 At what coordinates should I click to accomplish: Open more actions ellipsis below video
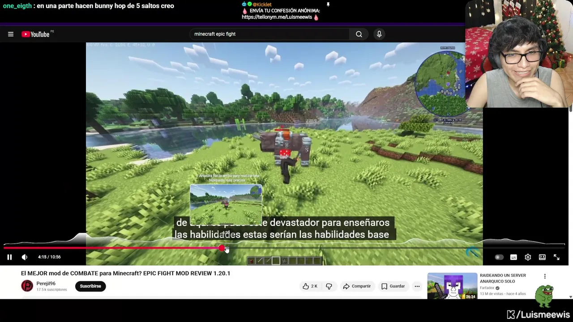[x=417, y=286]
